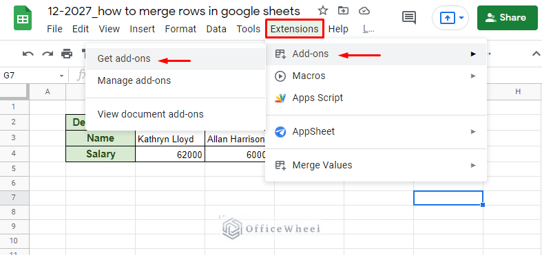The image size is (542, 255).
Task: Star this spreadsheet document
Action: 322,11
